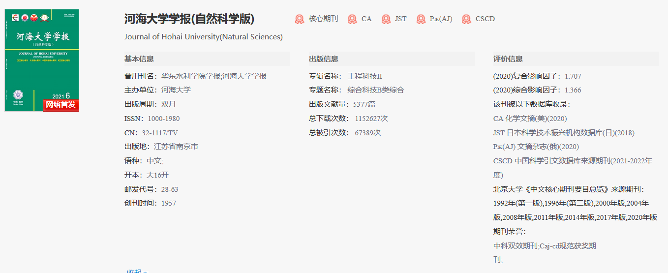The image size is (668, 273).
Task: Click the CSCD 中国科学引文数据库来源期刊 entry
Action: pos(573,168)
